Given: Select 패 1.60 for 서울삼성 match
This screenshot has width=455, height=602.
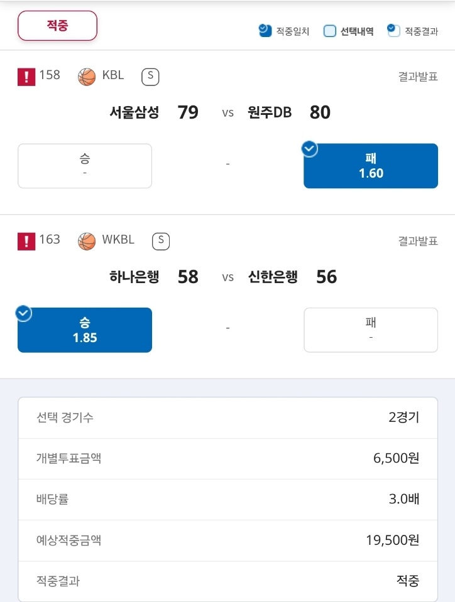Looking at the screenshot, I should pyautogui.click(x=371, y=166).
